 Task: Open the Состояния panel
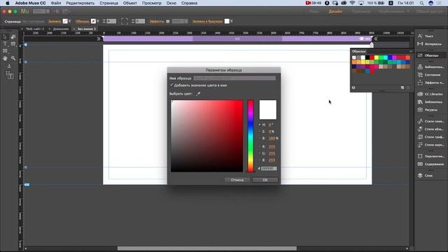coord(429,75)
